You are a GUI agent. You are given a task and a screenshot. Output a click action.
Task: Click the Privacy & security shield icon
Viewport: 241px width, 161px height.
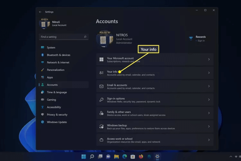tap(42, 115)
